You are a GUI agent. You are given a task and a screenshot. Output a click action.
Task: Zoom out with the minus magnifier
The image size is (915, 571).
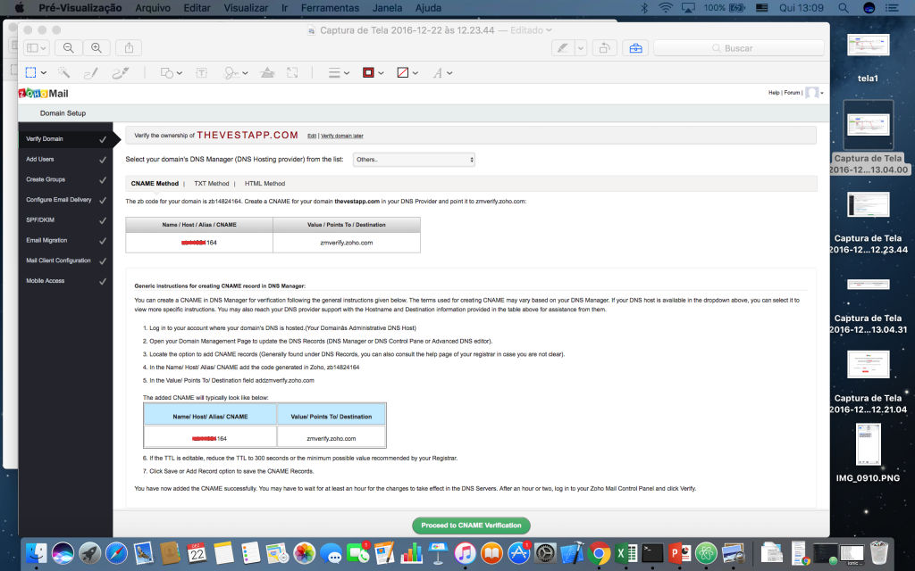(68, 48)
